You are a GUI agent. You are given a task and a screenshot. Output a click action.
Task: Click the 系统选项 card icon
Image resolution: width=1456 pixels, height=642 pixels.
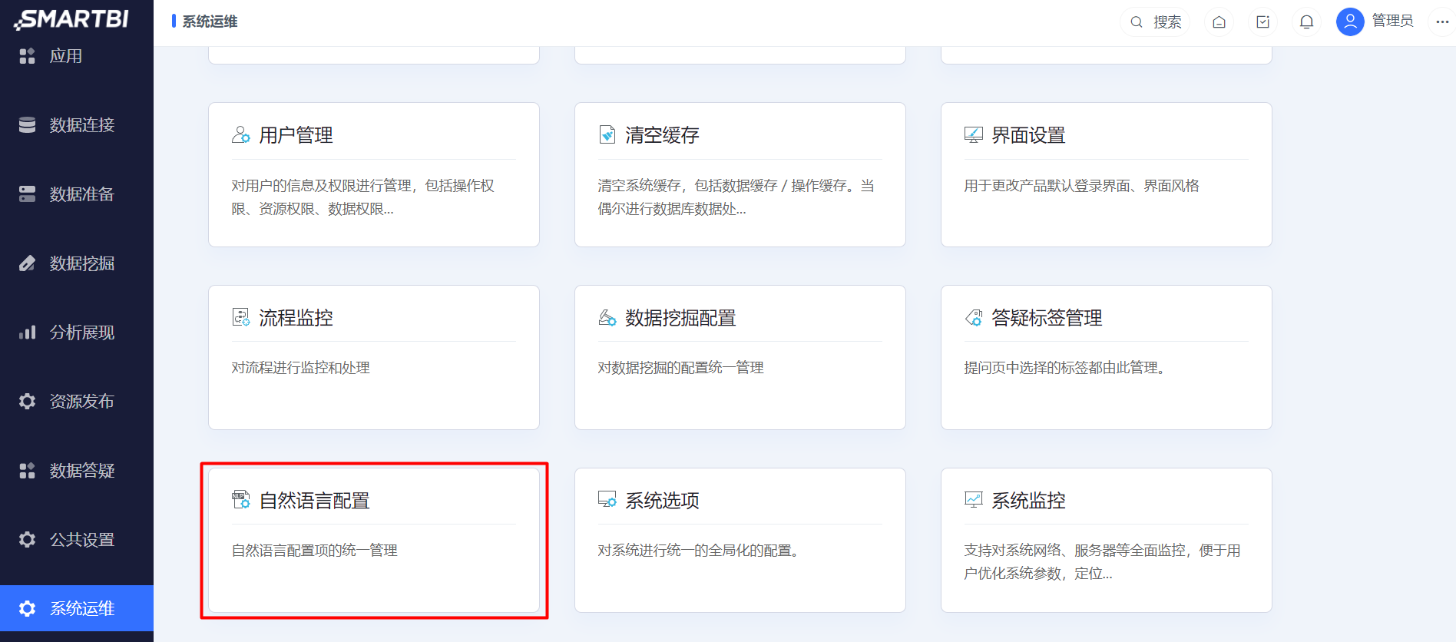click(x=607, y=500)
